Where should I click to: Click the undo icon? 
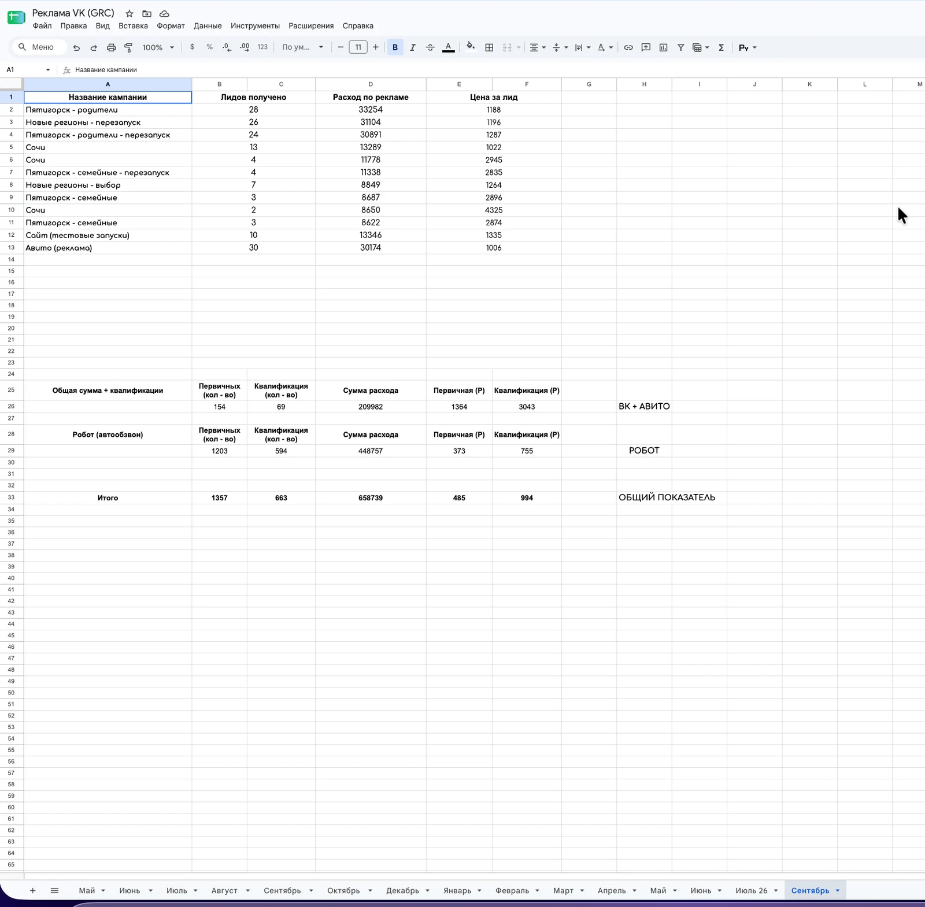click(76, 47)
